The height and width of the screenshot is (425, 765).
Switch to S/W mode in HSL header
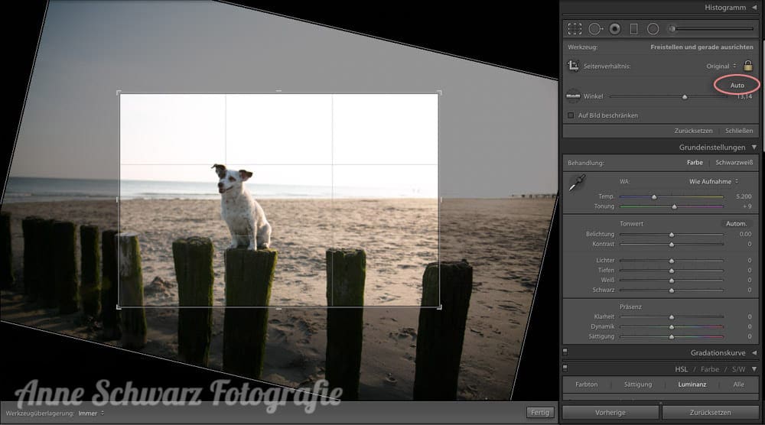click(739, 369)
